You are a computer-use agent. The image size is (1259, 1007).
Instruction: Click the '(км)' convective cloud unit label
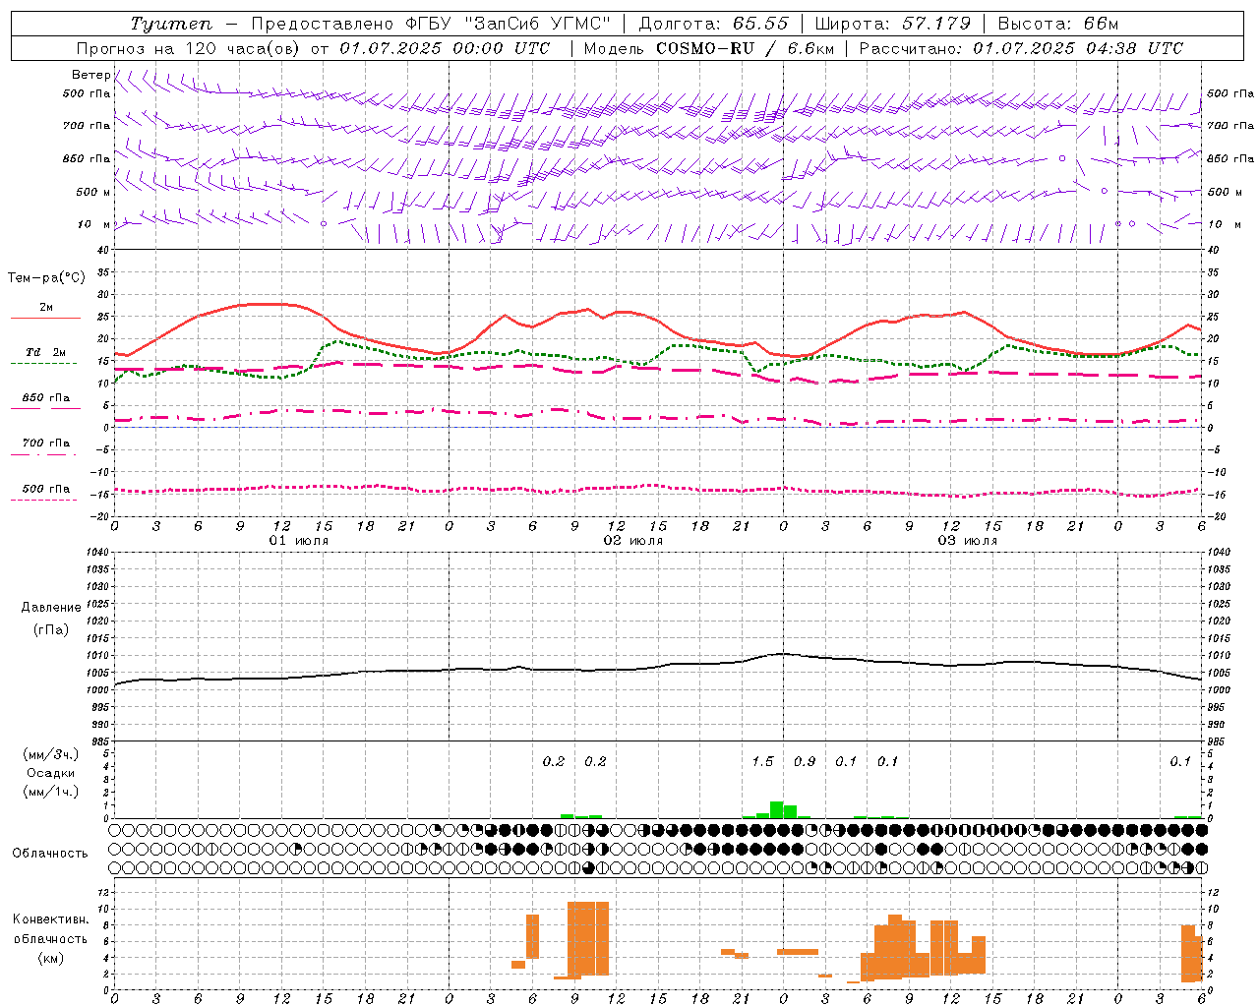click(x=51, y=958)
